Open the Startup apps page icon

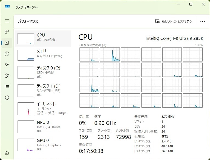7,65
